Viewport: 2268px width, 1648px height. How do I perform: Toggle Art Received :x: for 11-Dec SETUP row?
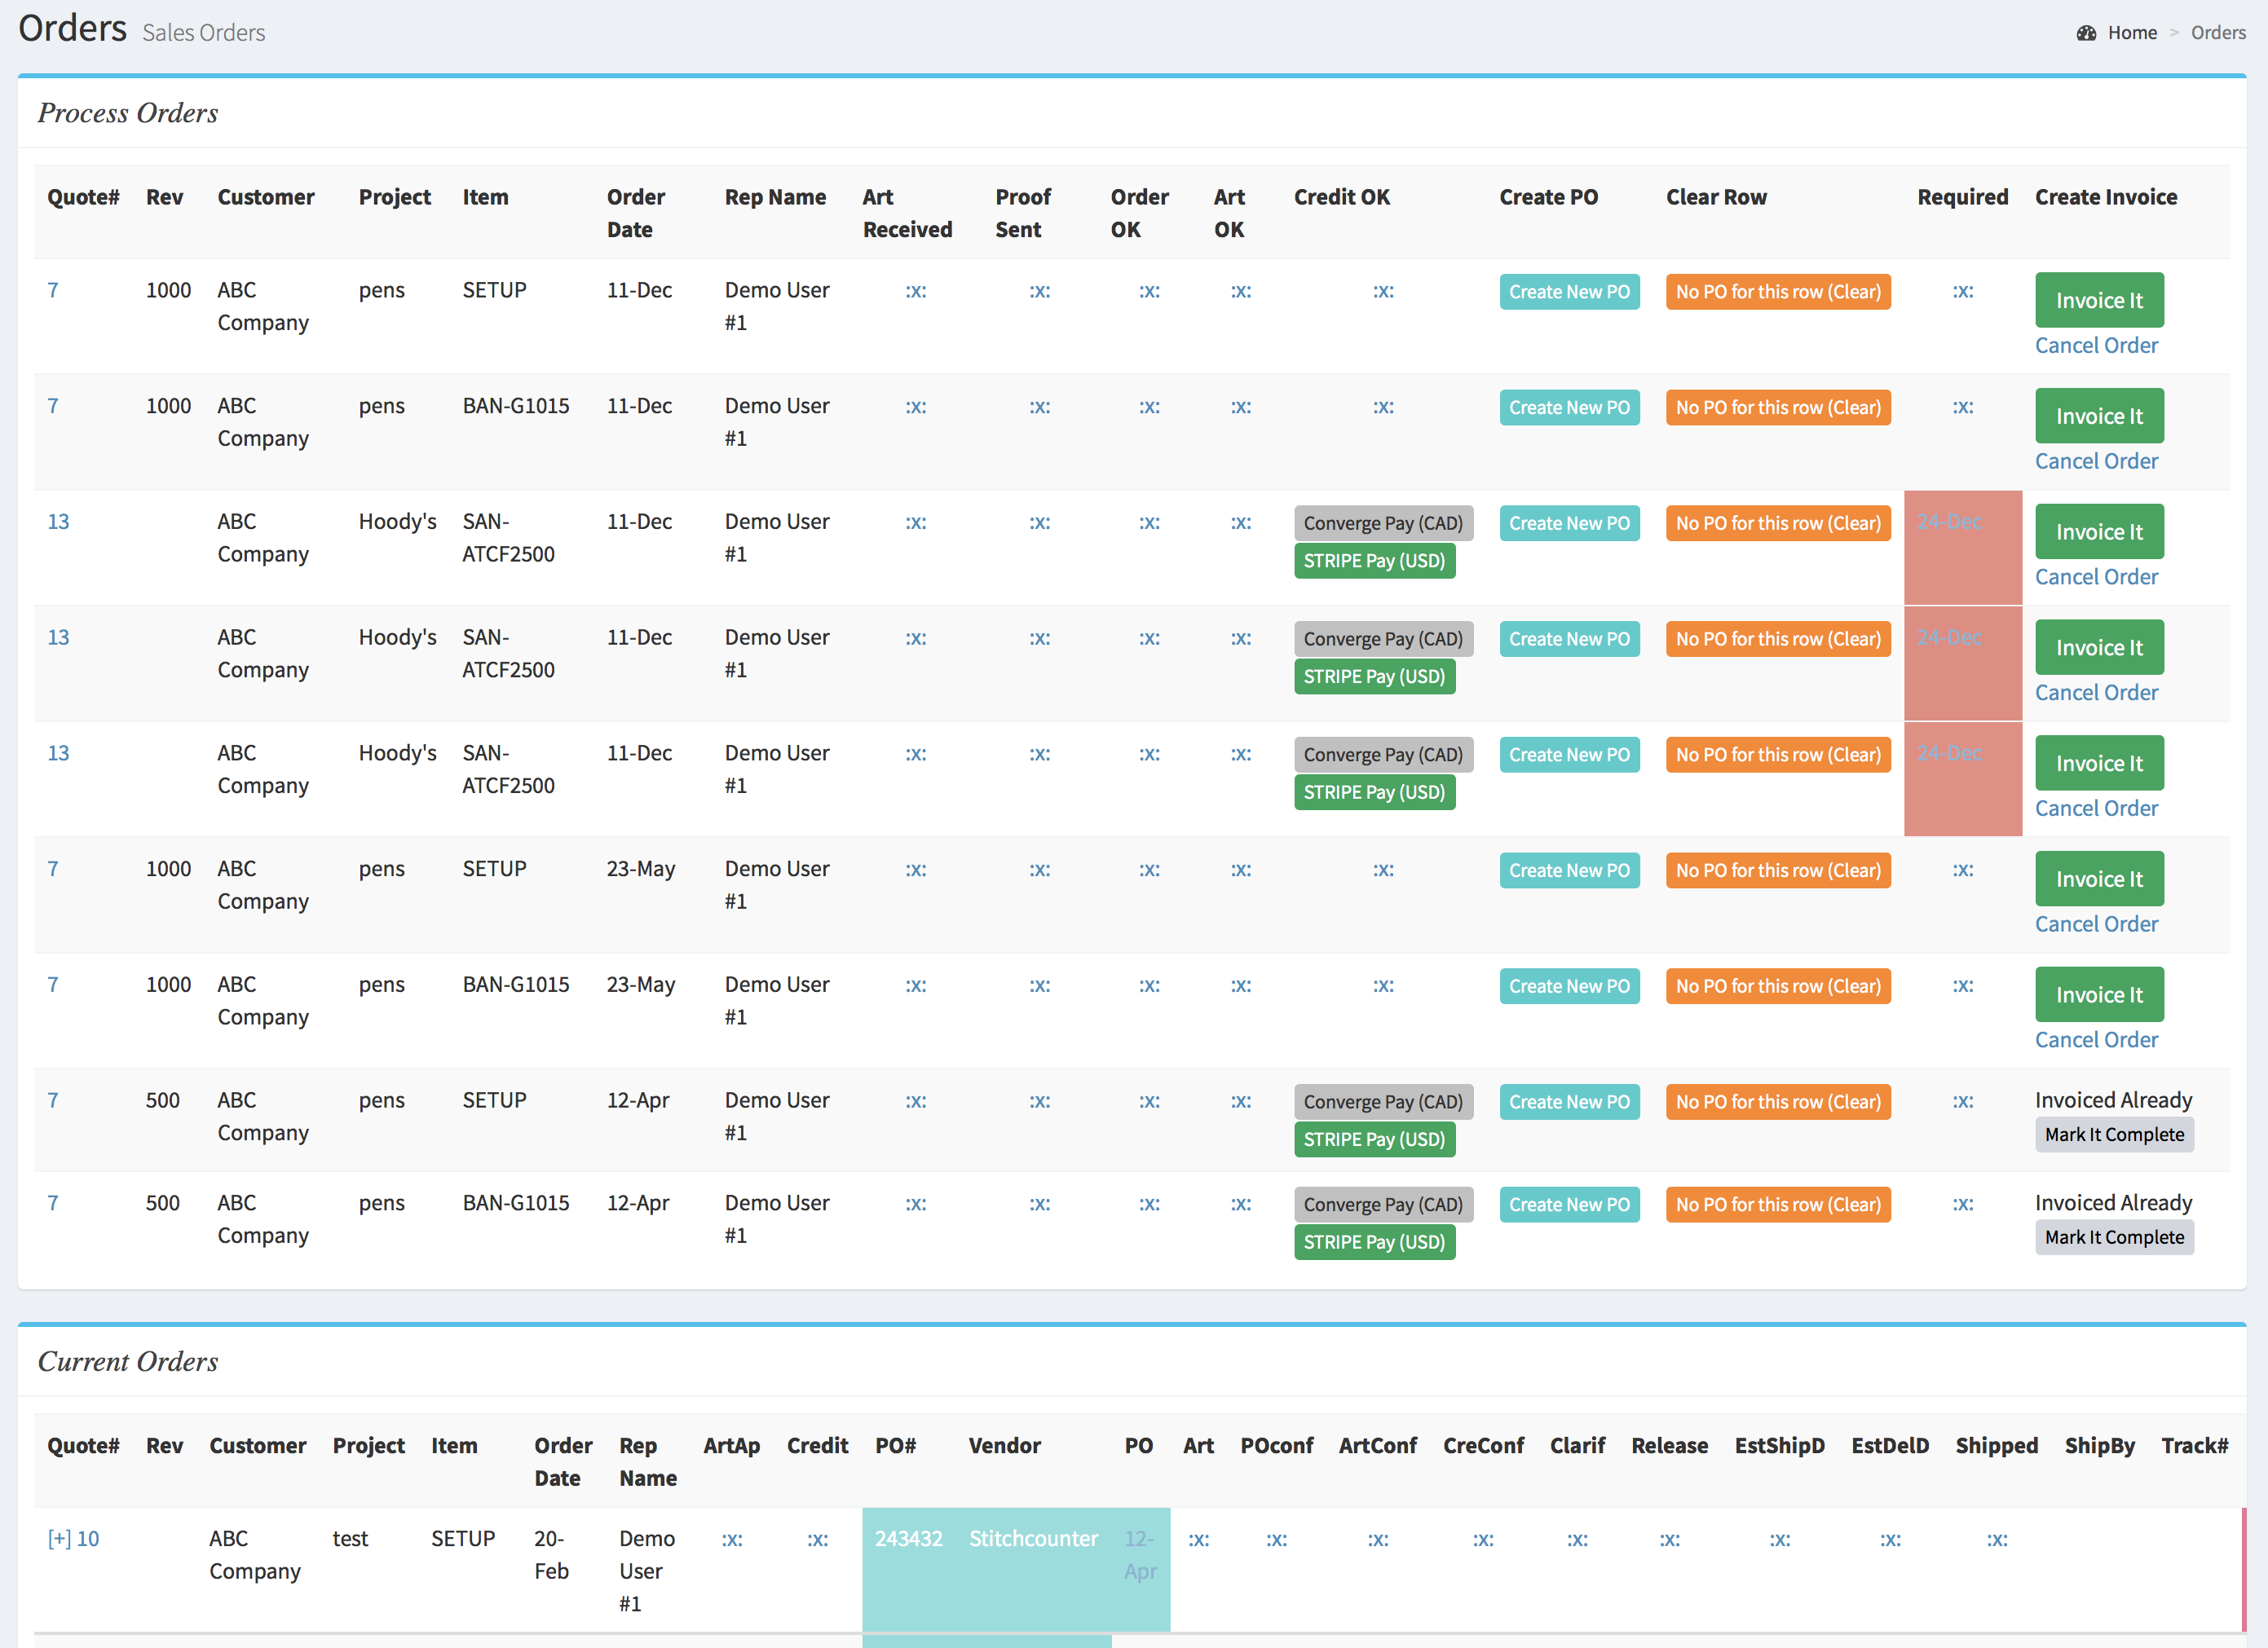tap(916, 291)
